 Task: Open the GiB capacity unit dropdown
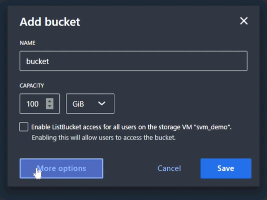[x=90, y=104]
